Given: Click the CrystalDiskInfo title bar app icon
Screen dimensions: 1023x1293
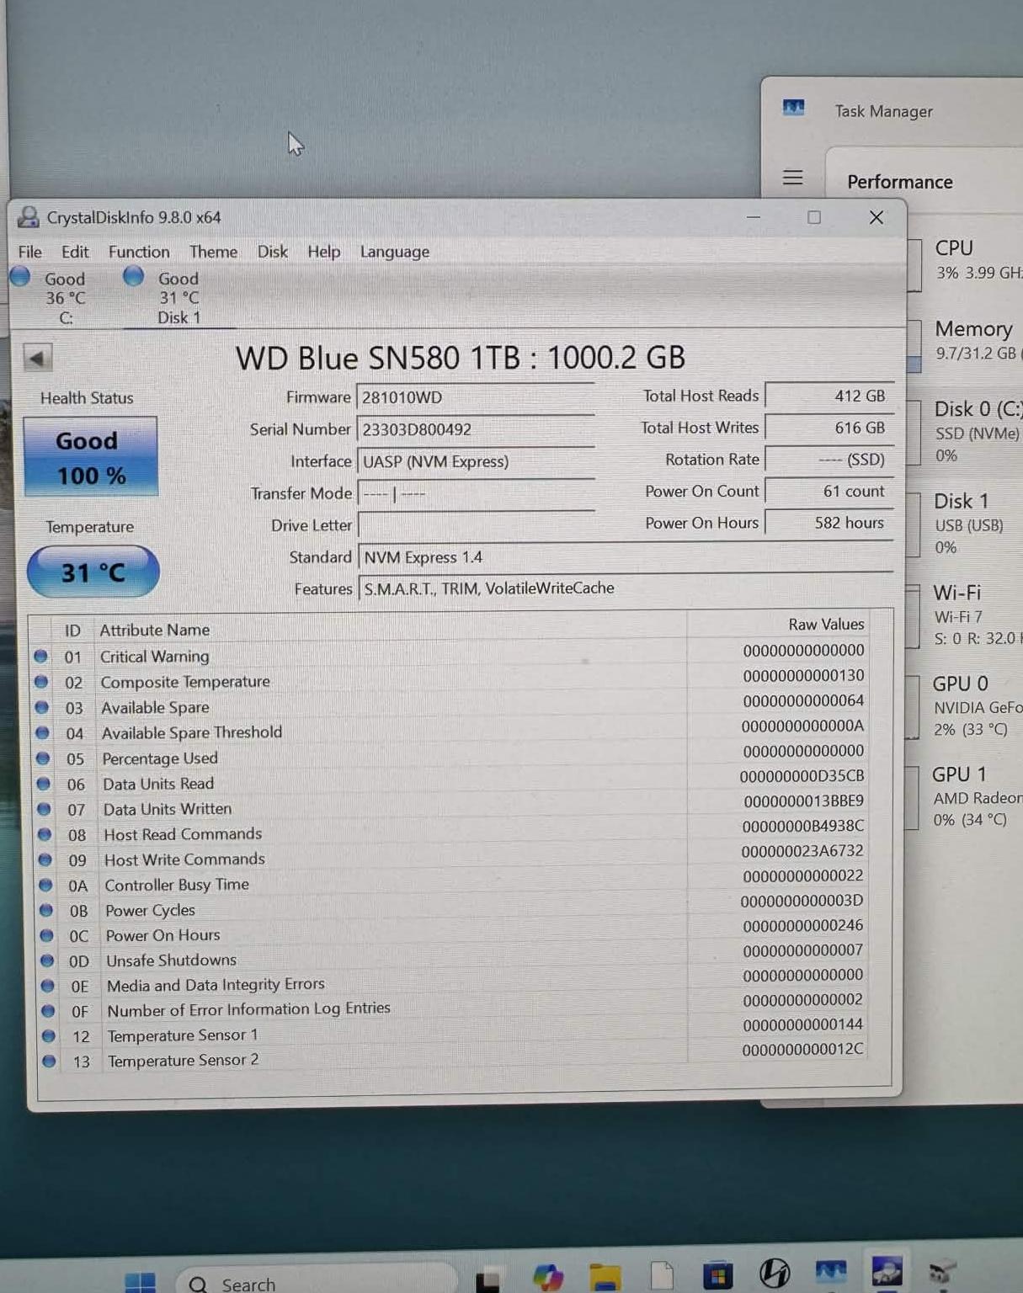Looking at the screenshot, I should (29, 217).
